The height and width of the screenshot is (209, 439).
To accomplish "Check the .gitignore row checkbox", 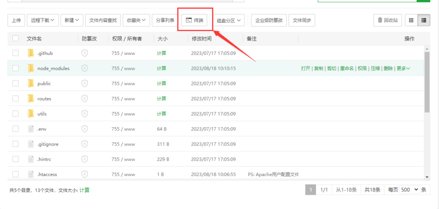I will click(x=15, y=144).
